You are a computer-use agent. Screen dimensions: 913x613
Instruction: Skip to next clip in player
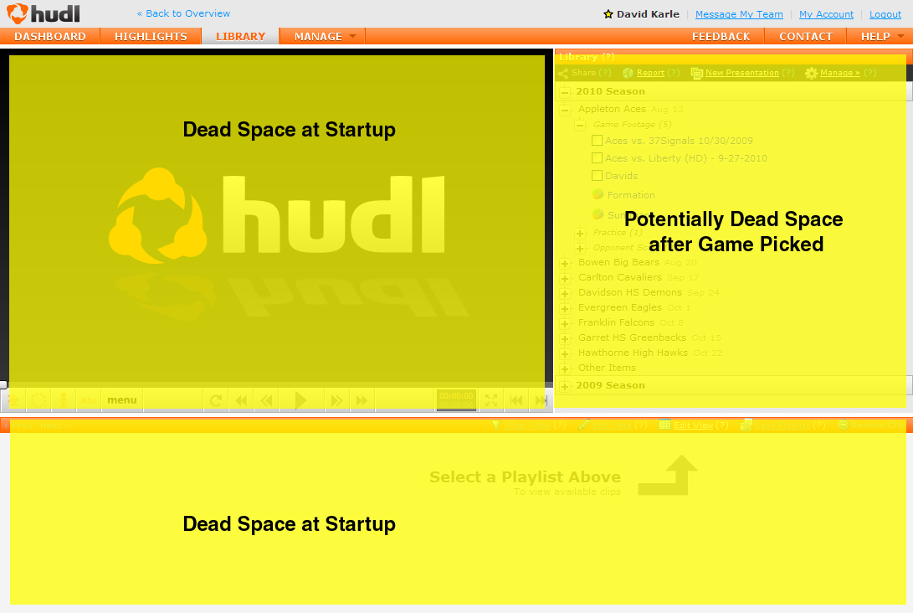pyautogui.click(x=541, y=400)
